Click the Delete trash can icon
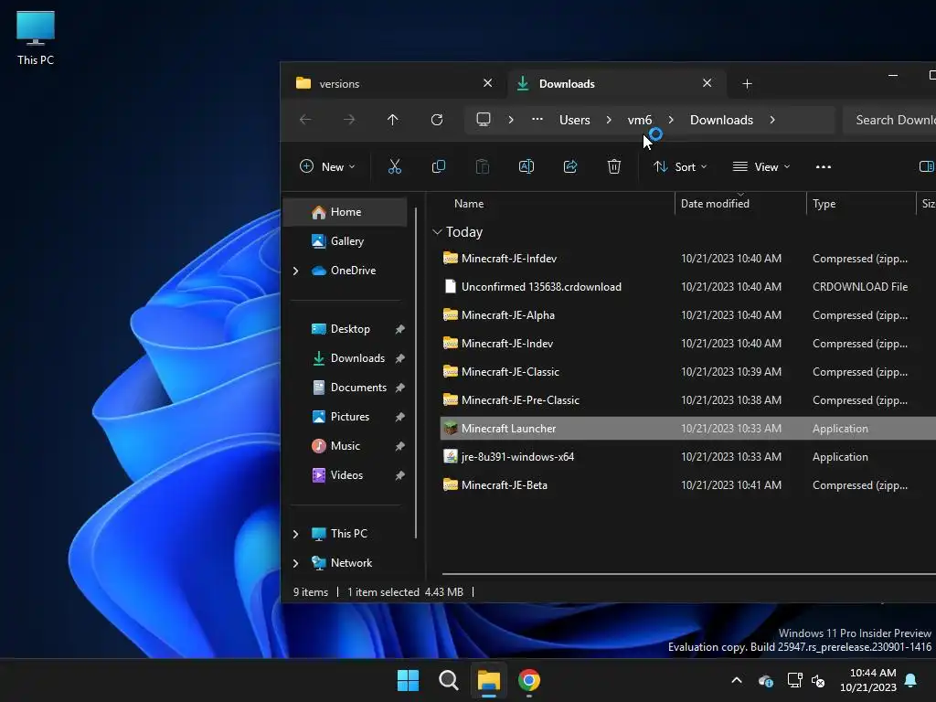Viewport: 936px width, 702px height. 614,166
